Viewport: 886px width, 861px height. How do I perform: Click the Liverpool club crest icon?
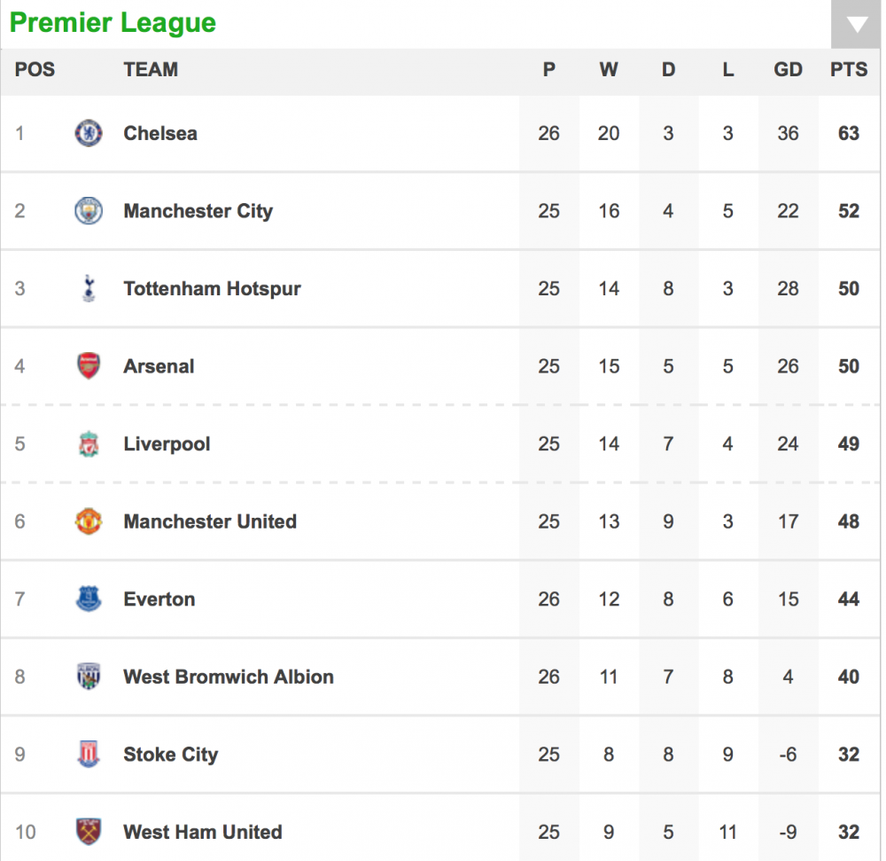point(89,444)
